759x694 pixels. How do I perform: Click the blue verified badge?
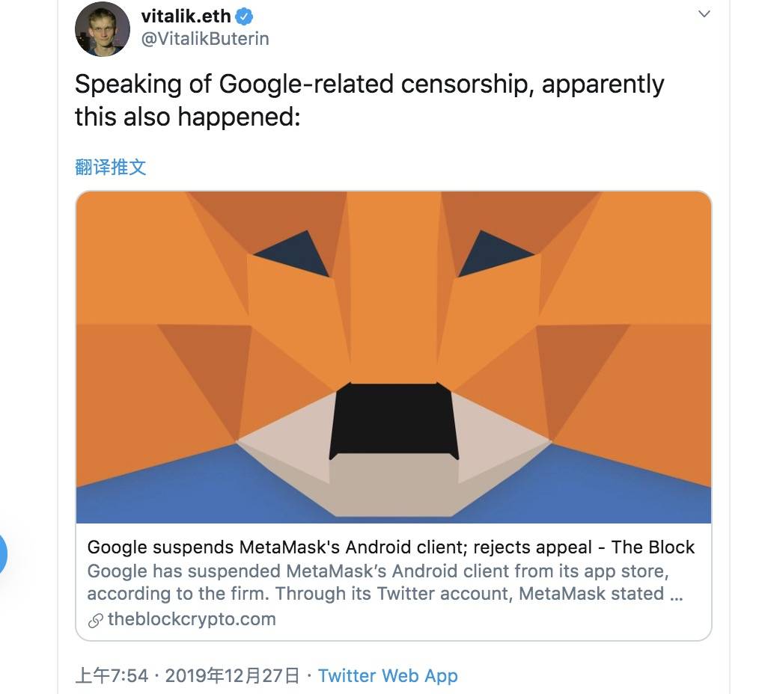tap(244, 16)
